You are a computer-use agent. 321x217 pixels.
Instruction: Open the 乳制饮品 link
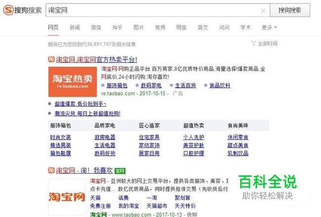click(x=238, y=153)
